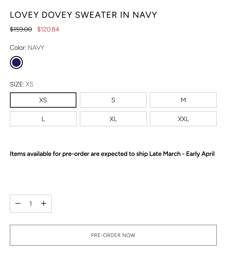The width and height of the screenshot is (228, 259).
Task: Increase quantity with the plus icon
Action: 44,204
